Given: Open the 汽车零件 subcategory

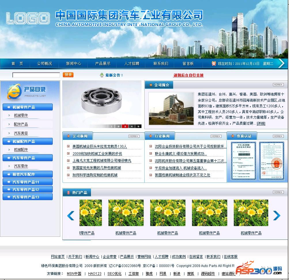Looking at the screenshot, I should (x=21, y=166).
